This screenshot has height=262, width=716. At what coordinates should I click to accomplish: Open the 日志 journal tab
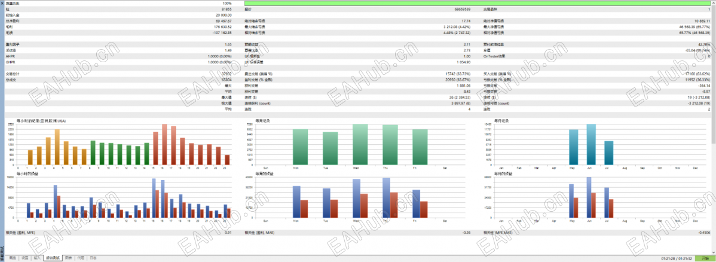[x=93, y=258]
